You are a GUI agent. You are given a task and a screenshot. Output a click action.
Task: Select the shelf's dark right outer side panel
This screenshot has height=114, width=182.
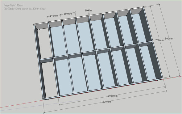point(151,43)
